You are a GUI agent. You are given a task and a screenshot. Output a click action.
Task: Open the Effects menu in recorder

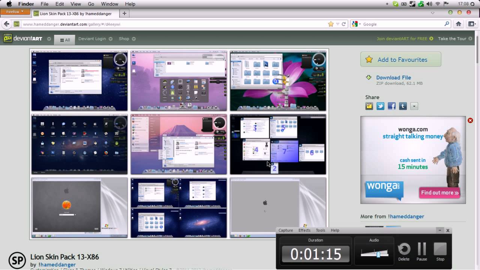pos(304,230)
